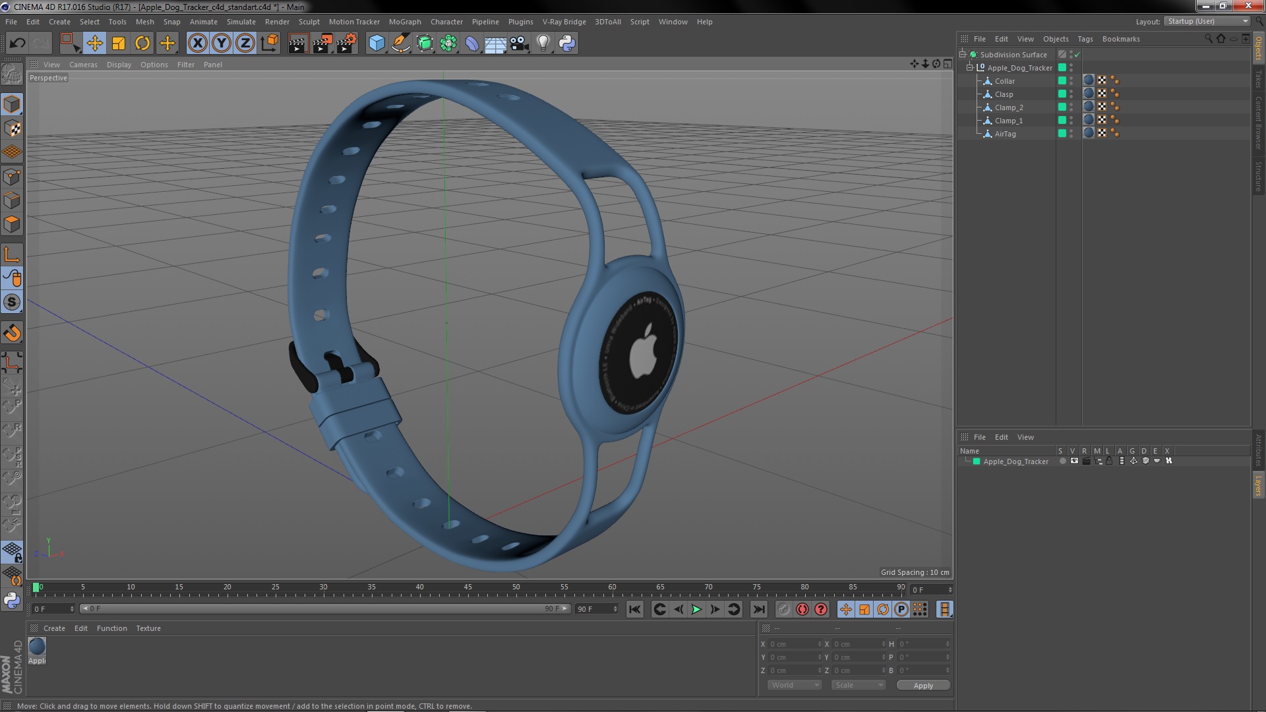The image size is (1266, 712).
Task: Open the material manager Texture menu
Action: pyautogui.click(x=148, y=628)
